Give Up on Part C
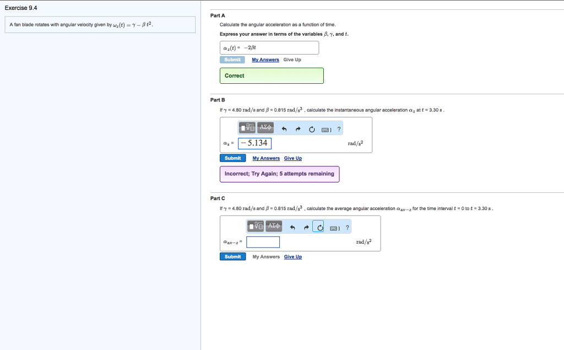 click(x=292, y=256)
